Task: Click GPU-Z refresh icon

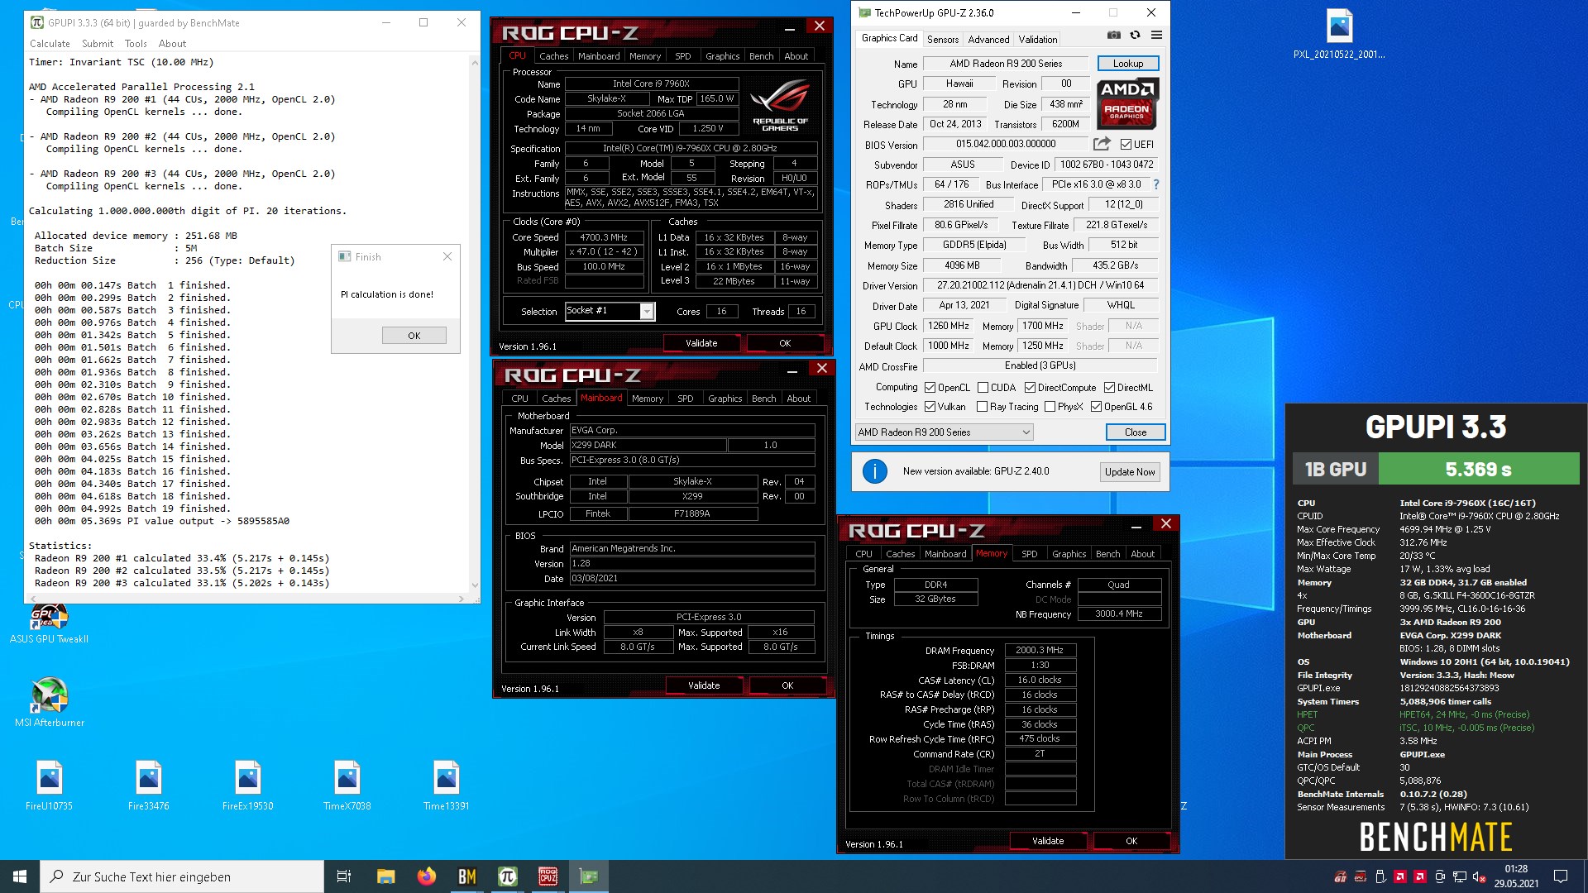Action: pyautogui.click(x=1135, y=36)
